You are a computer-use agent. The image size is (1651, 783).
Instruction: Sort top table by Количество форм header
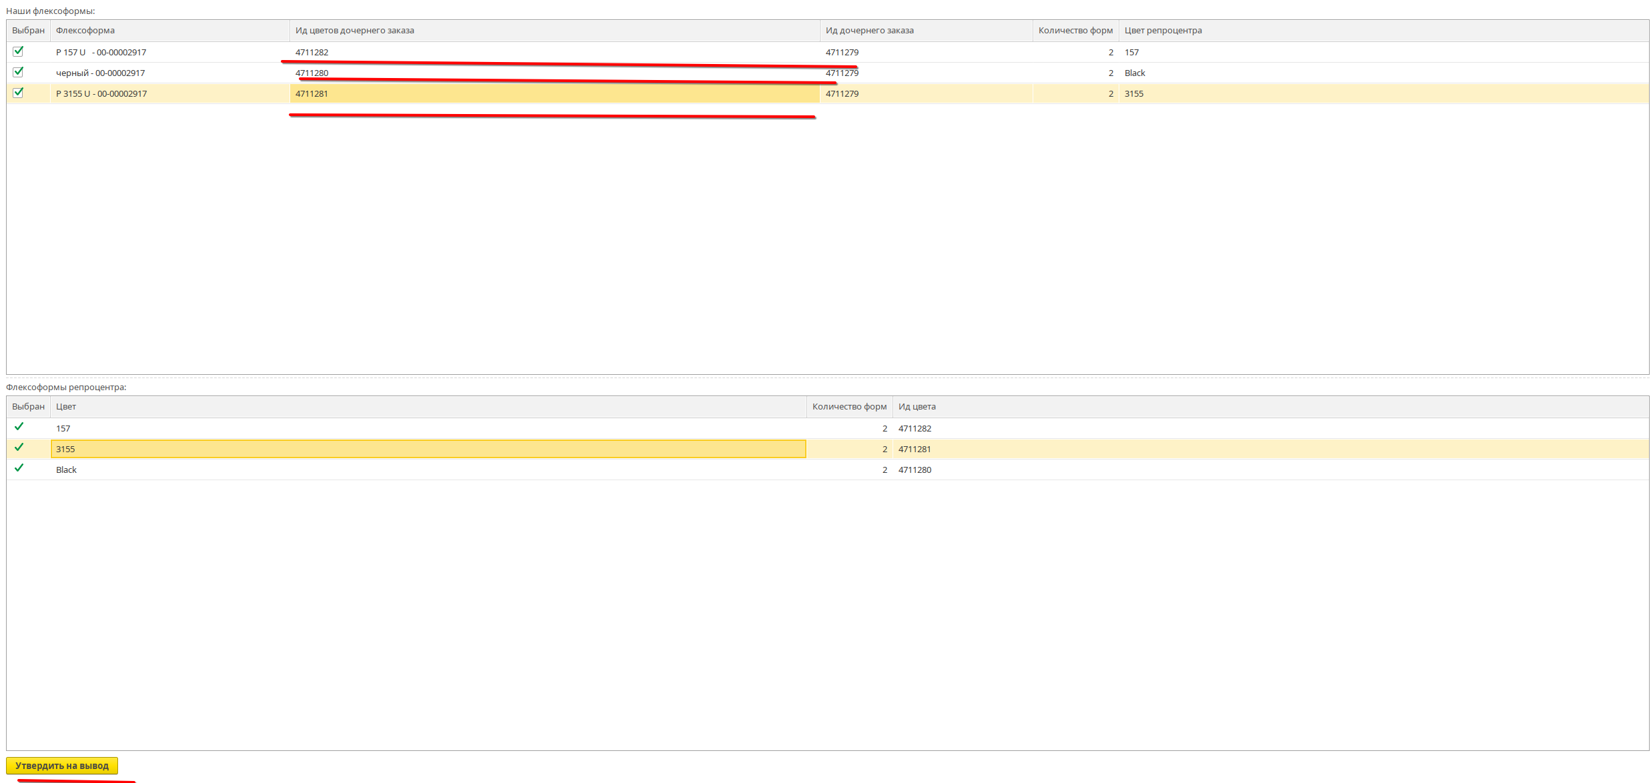click(x=1075, y=31)
